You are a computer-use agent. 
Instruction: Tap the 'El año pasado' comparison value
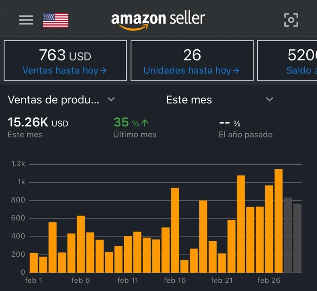coord(230,124)
